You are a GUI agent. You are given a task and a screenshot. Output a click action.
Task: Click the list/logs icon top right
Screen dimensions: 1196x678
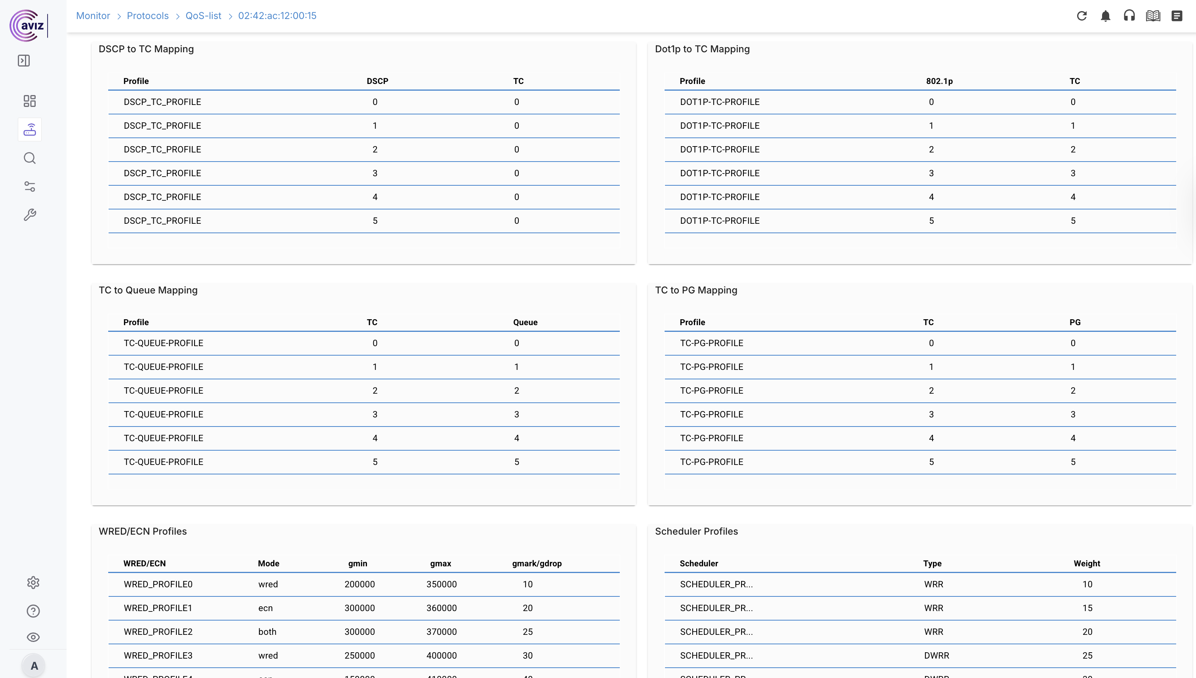click(1177, 16)
